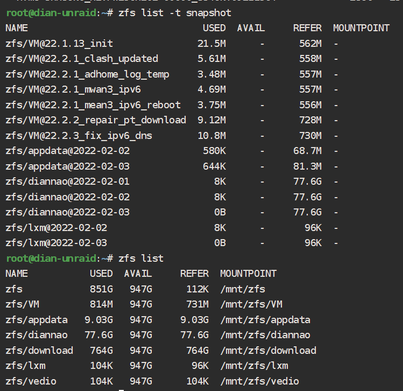Click the zfs/download dataset name
This screenshot has height=391, width=403.
[x=39, y=351]
